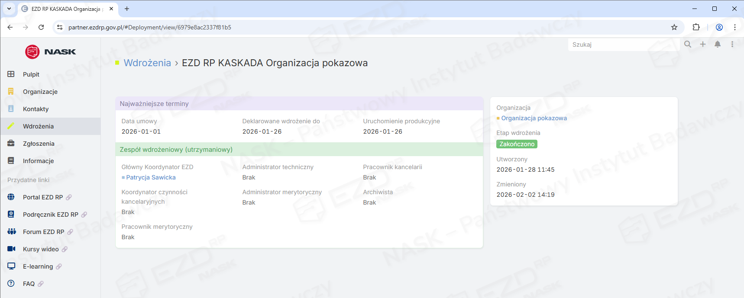744x298 pixels.
Task: Open the browser profile icon
Action: [x=719, y=27]
